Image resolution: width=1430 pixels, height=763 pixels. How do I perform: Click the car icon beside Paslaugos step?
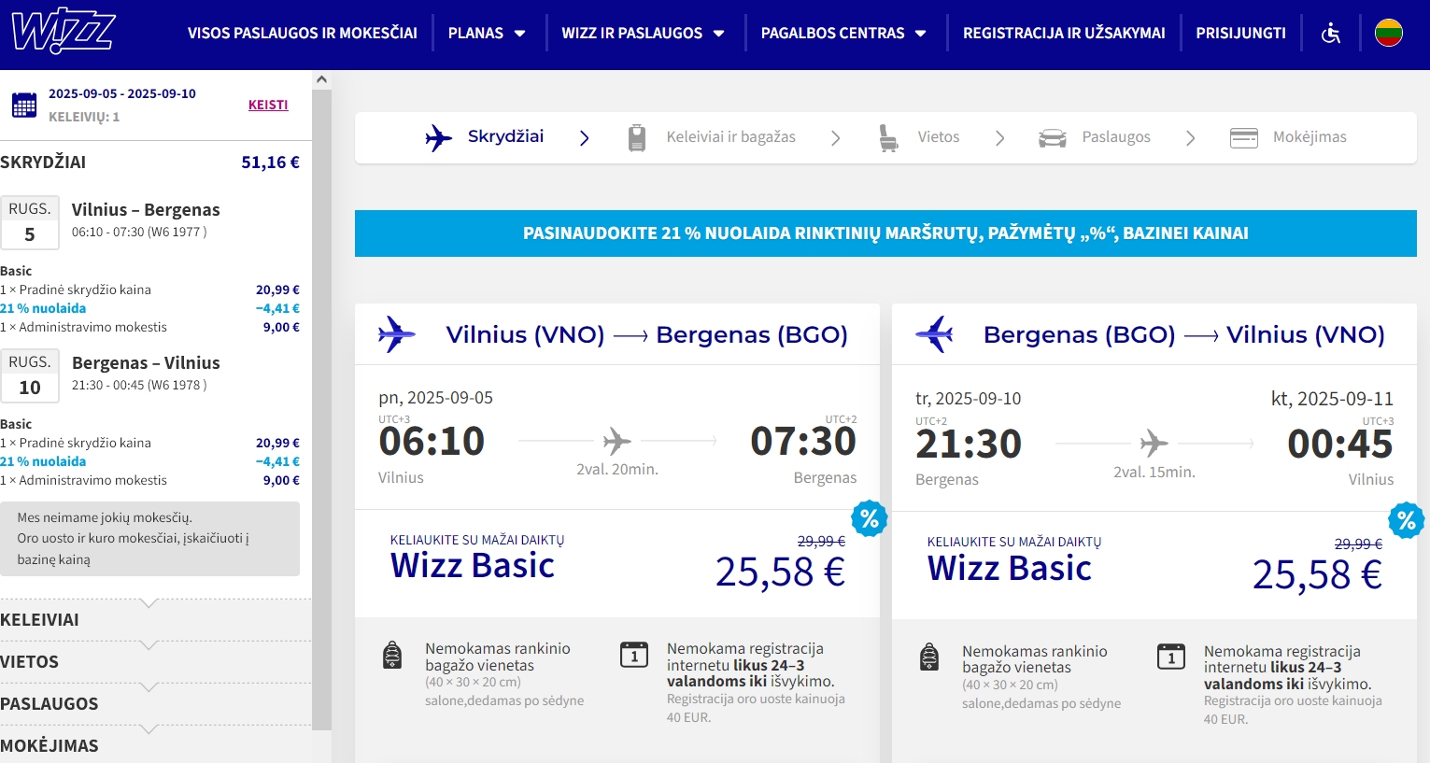pyautogui.click(x=1053, y=138)
